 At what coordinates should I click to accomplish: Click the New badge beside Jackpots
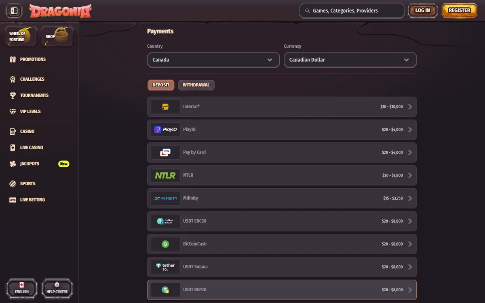(x=64, y=164)
